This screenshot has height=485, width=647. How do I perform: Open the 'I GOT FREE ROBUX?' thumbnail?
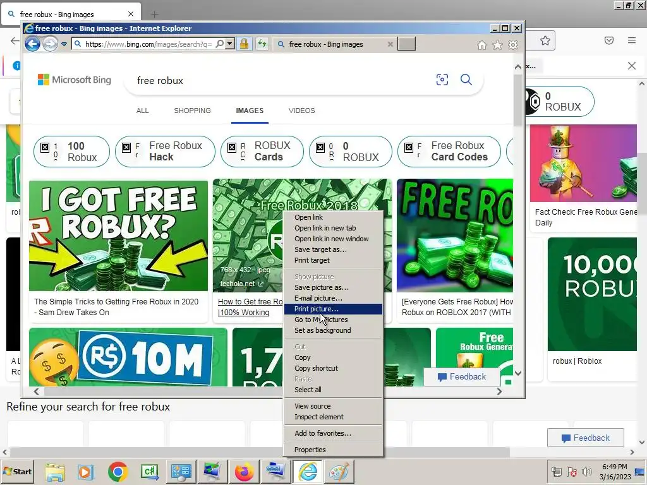click(118, 236)
